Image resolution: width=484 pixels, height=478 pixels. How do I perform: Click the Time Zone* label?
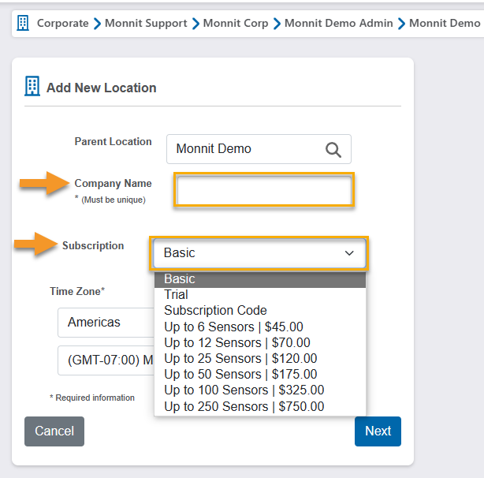point(77,291)
